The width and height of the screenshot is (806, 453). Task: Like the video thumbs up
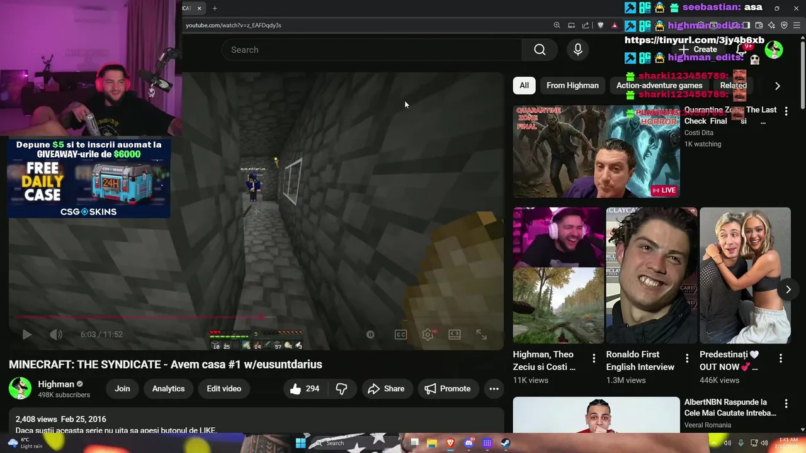(x=304, y=389)
